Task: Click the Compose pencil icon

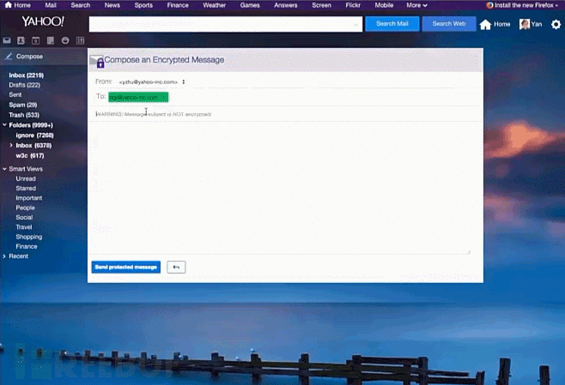Action: [x=9, y=56]
